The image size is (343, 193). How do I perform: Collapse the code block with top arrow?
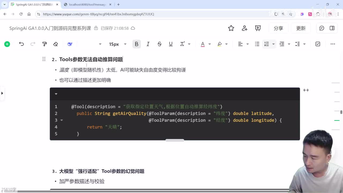point(56,94)
